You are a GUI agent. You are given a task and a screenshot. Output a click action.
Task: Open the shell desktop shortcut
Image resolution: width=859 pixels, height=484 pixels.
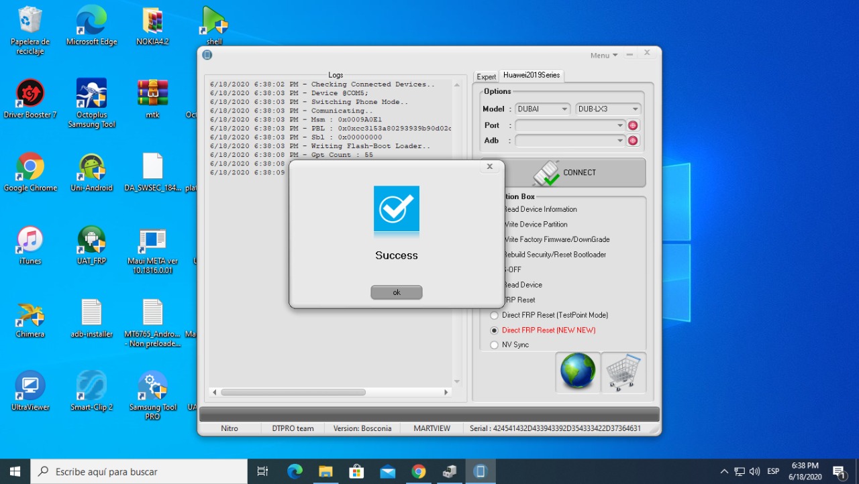pos(214,26)
